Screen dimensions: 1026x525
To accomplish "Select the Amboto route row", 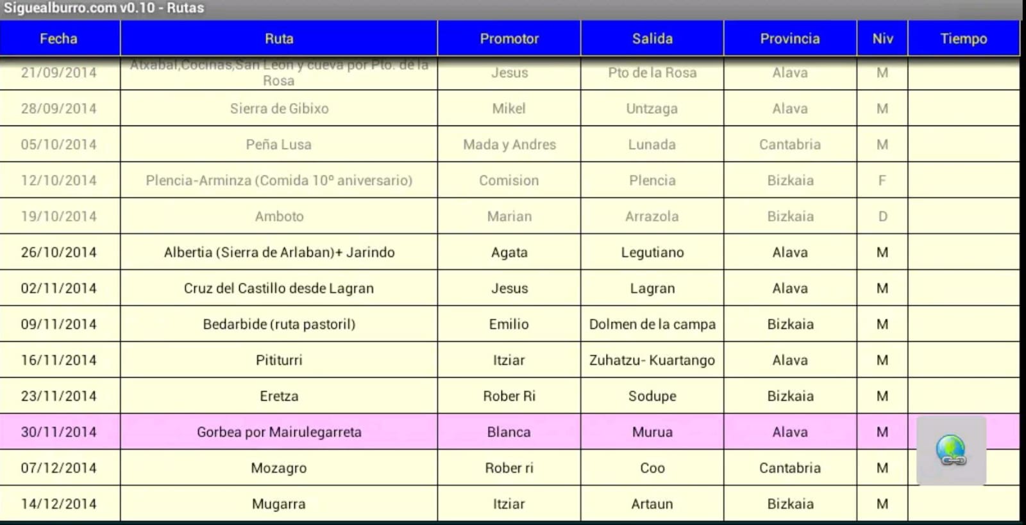I will click(279, 216).
